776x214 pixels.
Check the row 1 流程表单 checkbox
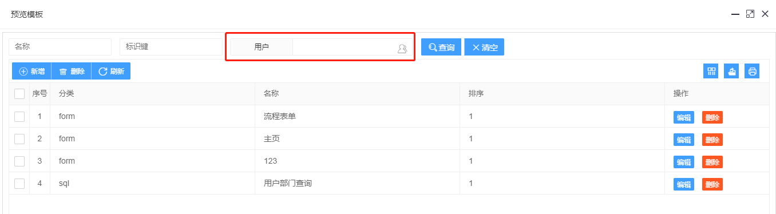tap(19, 117)
